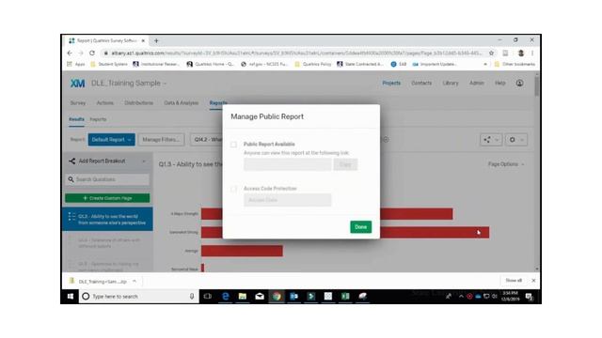
Task: Open the Windows Start menu
Action: point(71,297)
